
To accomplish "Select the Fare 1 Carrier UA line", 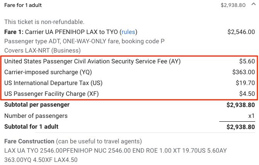I will (71, 32).
